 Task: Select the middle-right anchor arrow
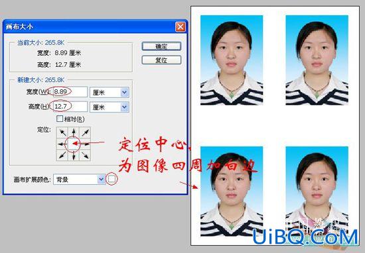click(85, 144)
